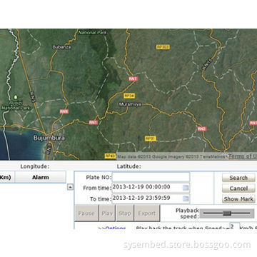Click the Rusizi National Park marker
The image size is (257, 257).
click(x=16, y=97)
